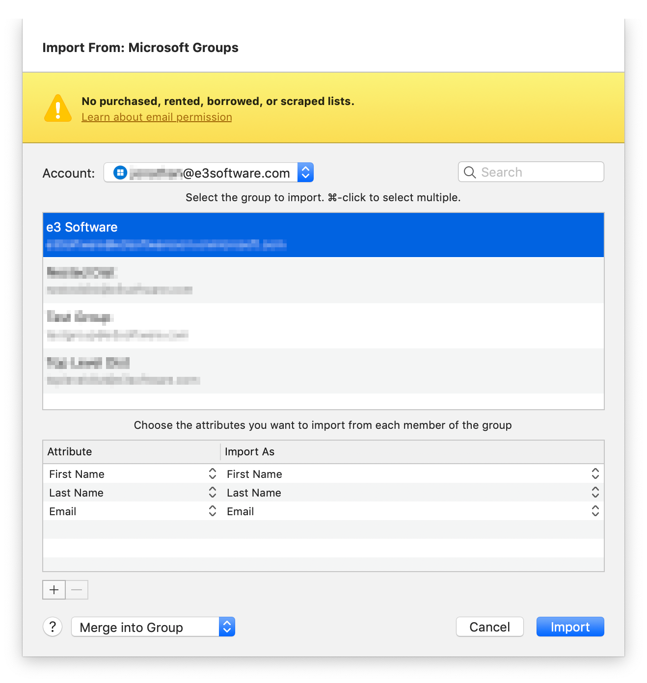Select the e3 Software group row

click(x=323, y=235)
